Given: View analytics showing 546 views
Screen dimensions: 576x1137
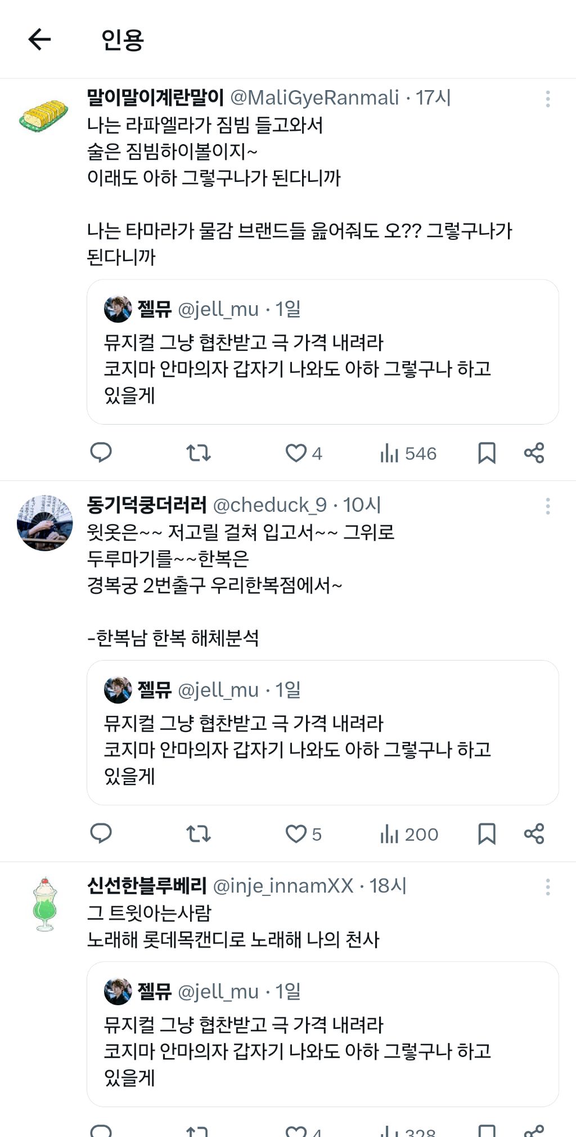Looking at the screenshot, I should click(408, 453).
